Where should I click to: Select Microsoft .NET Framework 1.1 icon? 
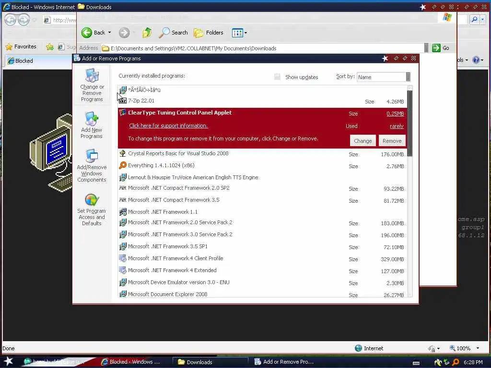123,212
